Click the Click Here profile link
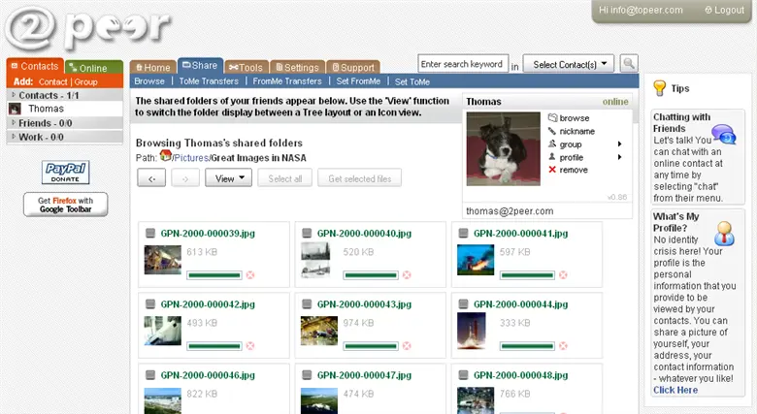This screenshot has width=757, height=414. click(675, 390)
